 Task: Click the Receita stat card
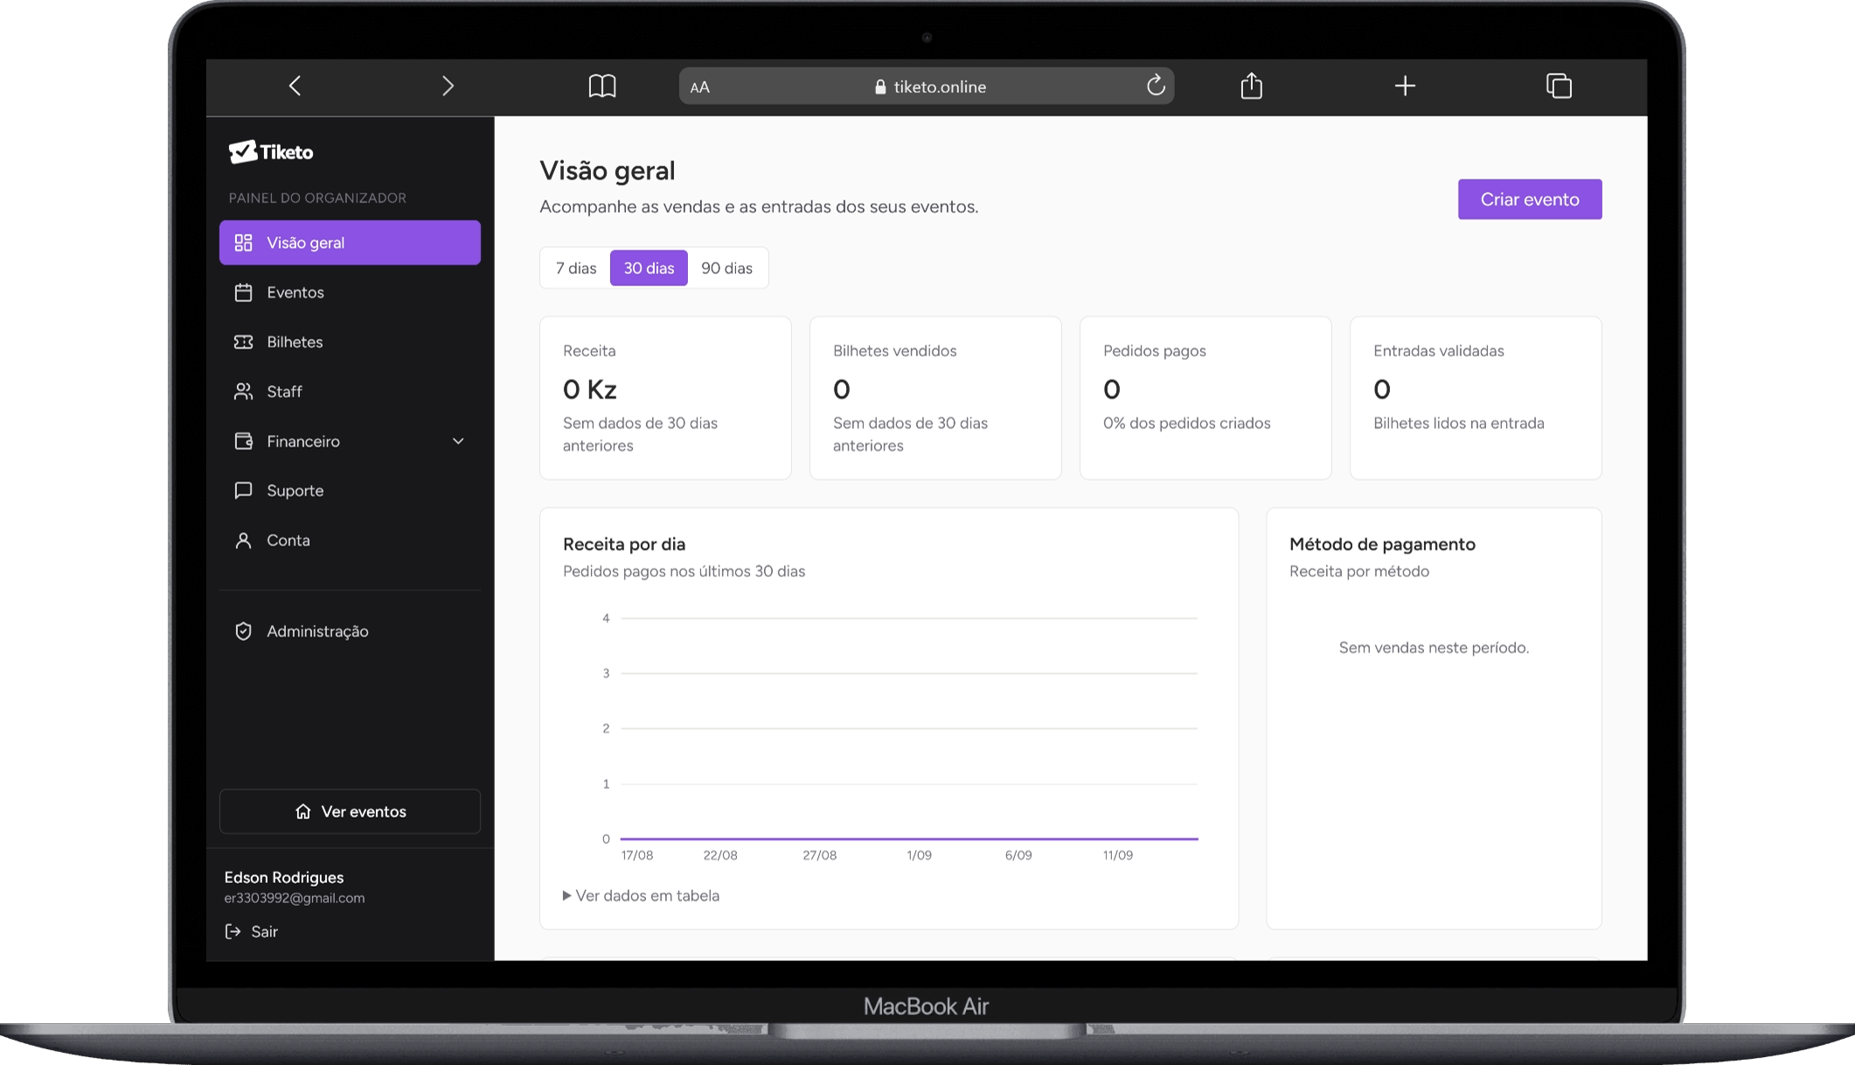(665, 398)
